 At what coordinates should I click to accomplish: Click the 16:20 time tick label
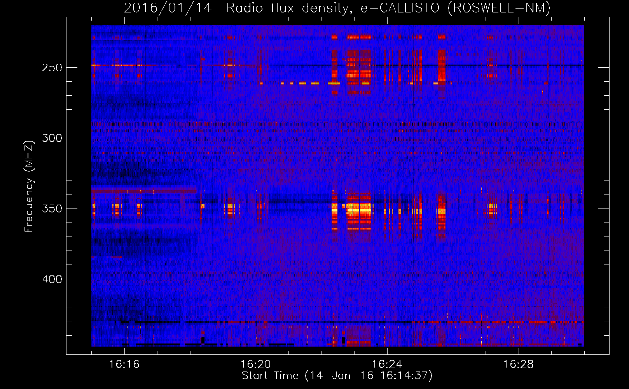255,364
